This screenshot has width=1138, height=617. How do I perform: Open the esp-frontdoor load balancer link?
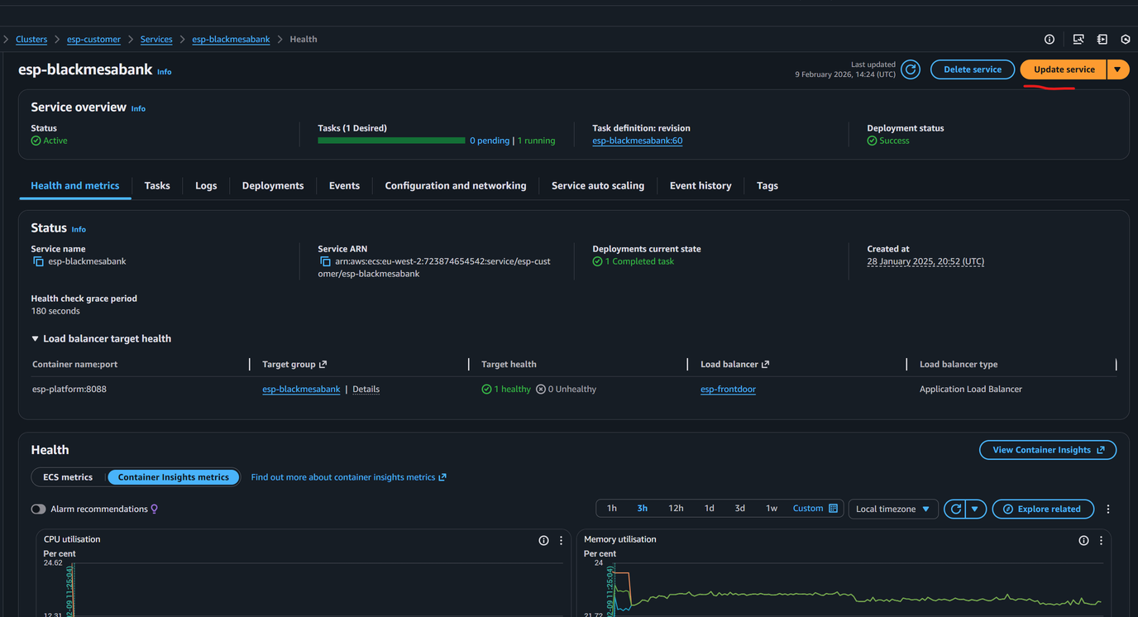tap(728, 389)
